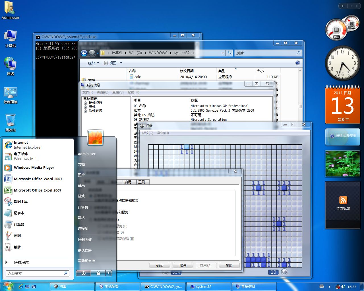The height and width of the screenshot is (291, 364).
Task: Open the language bar keyboard tray icon
Action: pyautogui.click(x=322, y=286)
